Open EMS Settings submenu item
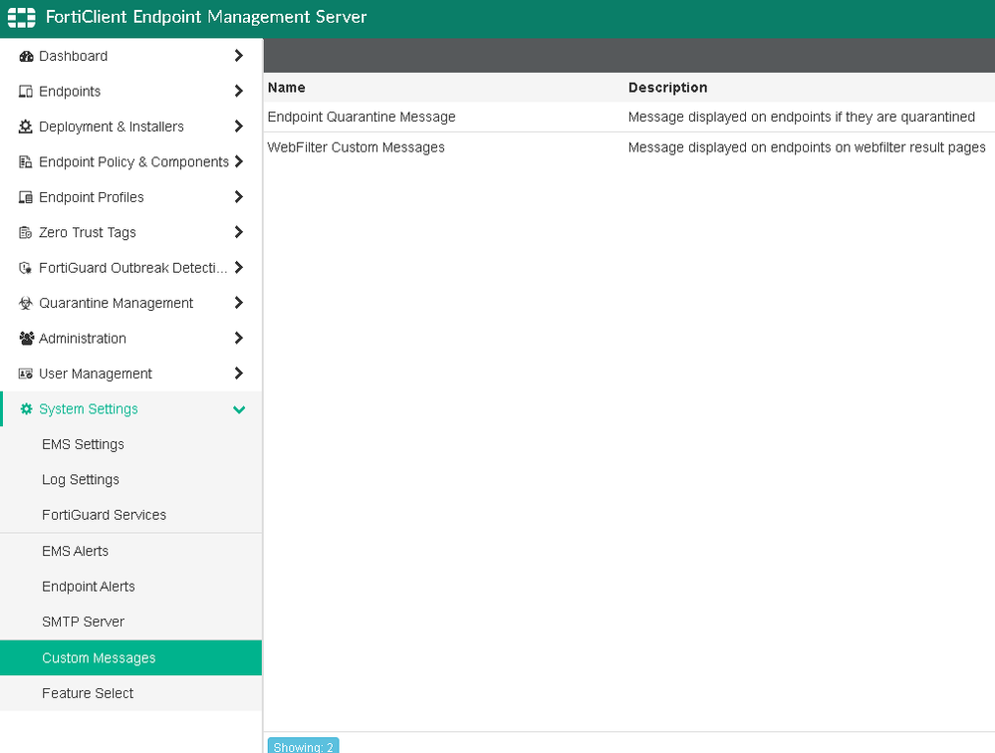The image size is (995, 753). [130, 444]
